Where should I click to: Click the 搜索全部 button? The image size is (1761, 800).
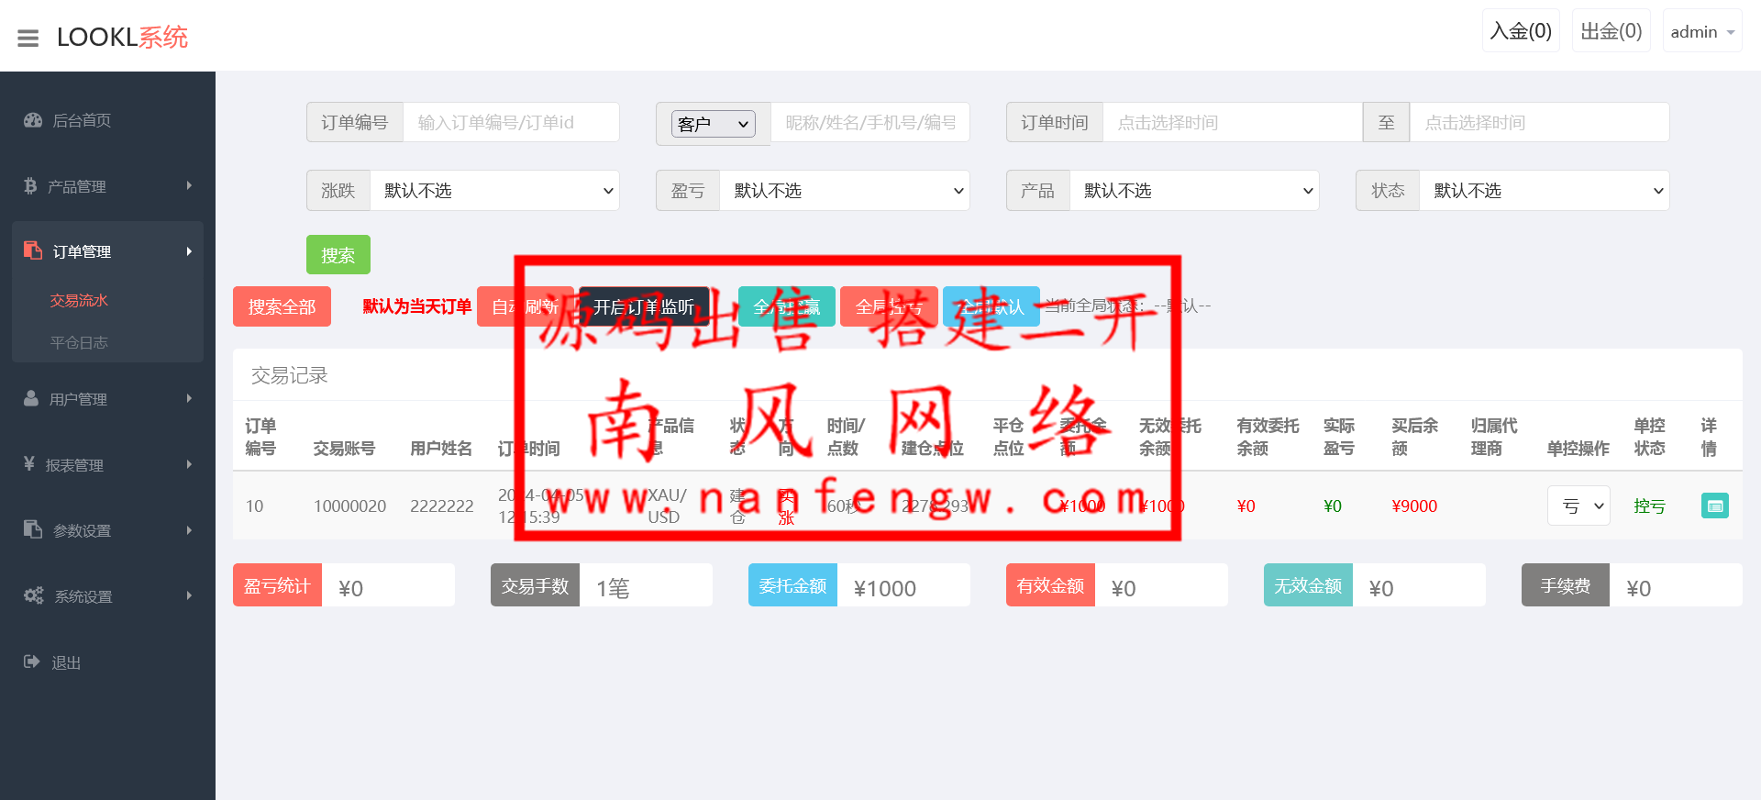[x=282, y=306]
